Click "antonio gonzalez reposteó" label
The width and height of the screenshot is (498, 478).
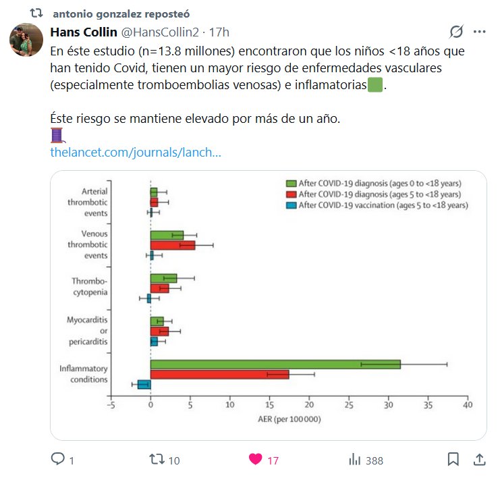[121, 13]
